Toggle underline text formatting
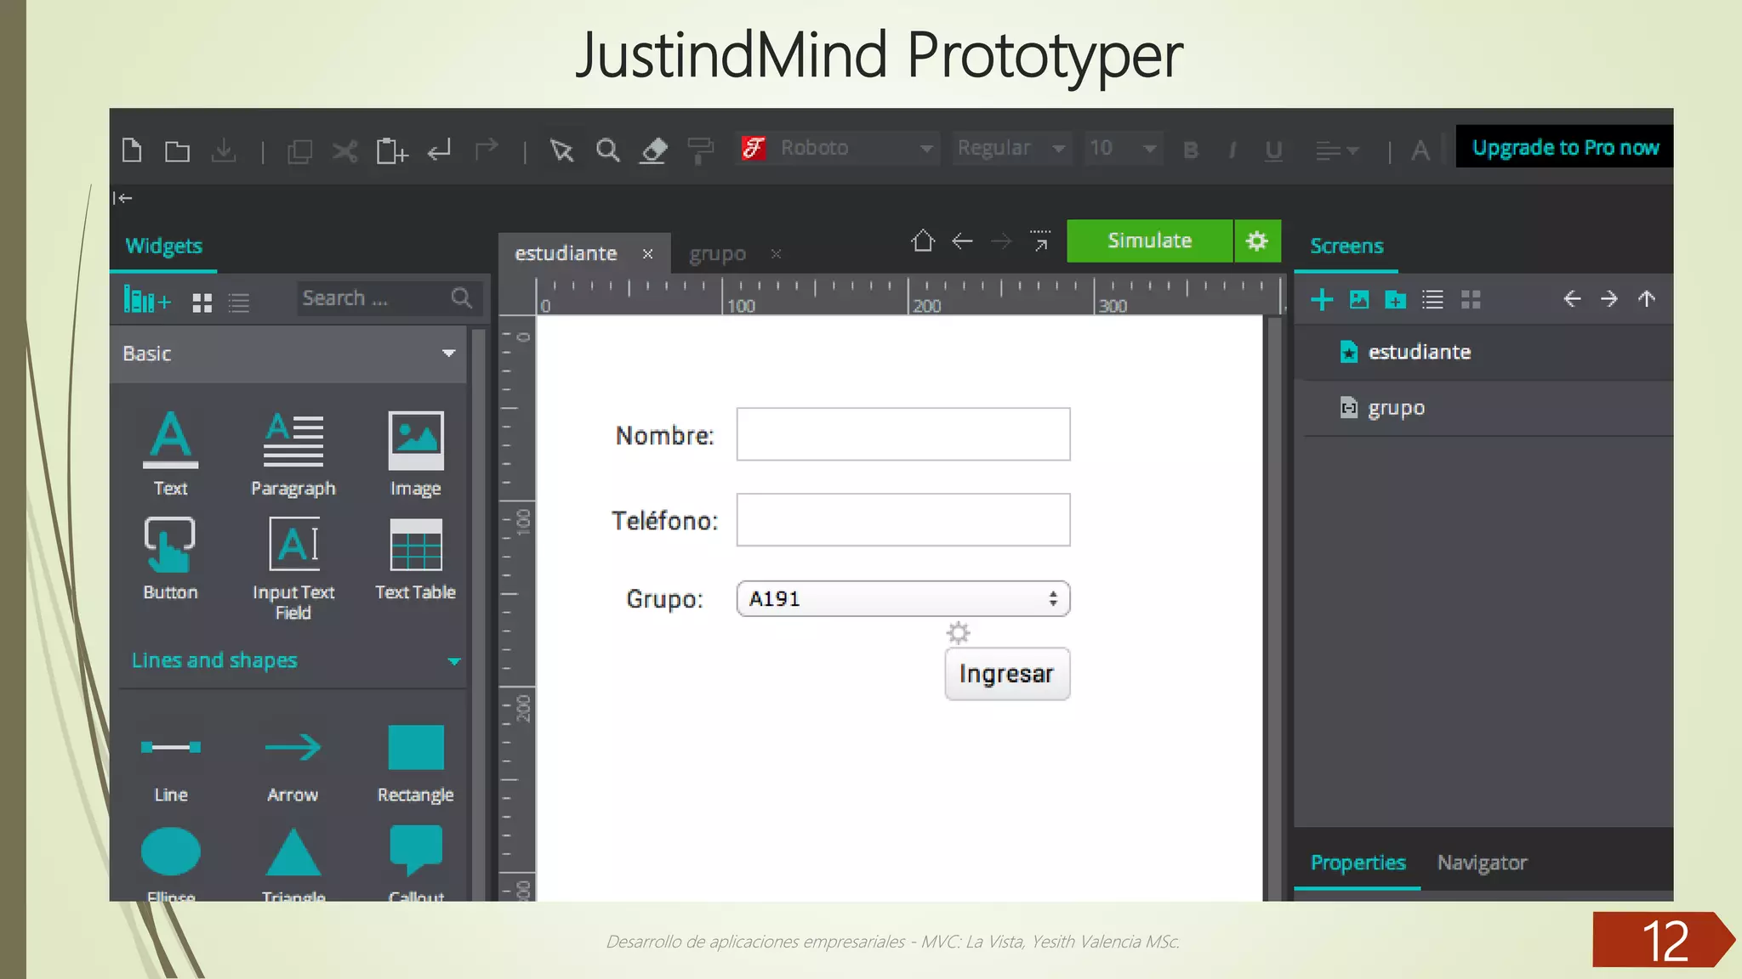Screen dimensions: 1742x979 pyautogui.click(x=1273, y=150)
